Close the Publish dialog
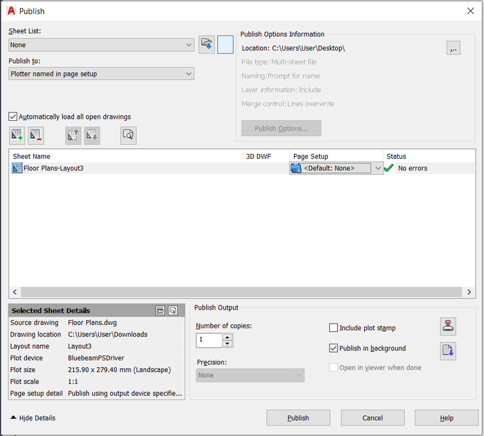Image resolution: width=484 pixels, height=436 pixels. click(x=470, y=11)
